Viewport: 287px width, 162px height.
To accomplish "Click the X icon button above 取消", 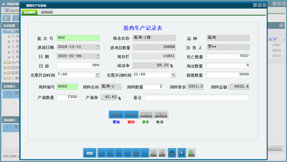I will tap(161, 115).
